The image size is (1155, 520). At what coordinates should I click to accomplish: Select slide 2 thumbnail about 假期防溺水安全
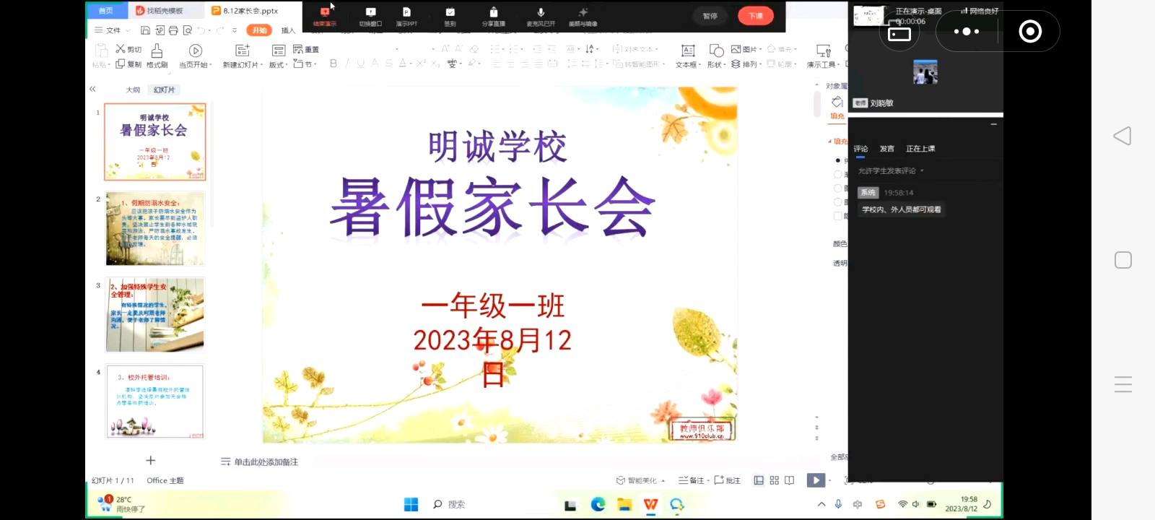click(x=155, y=228)
